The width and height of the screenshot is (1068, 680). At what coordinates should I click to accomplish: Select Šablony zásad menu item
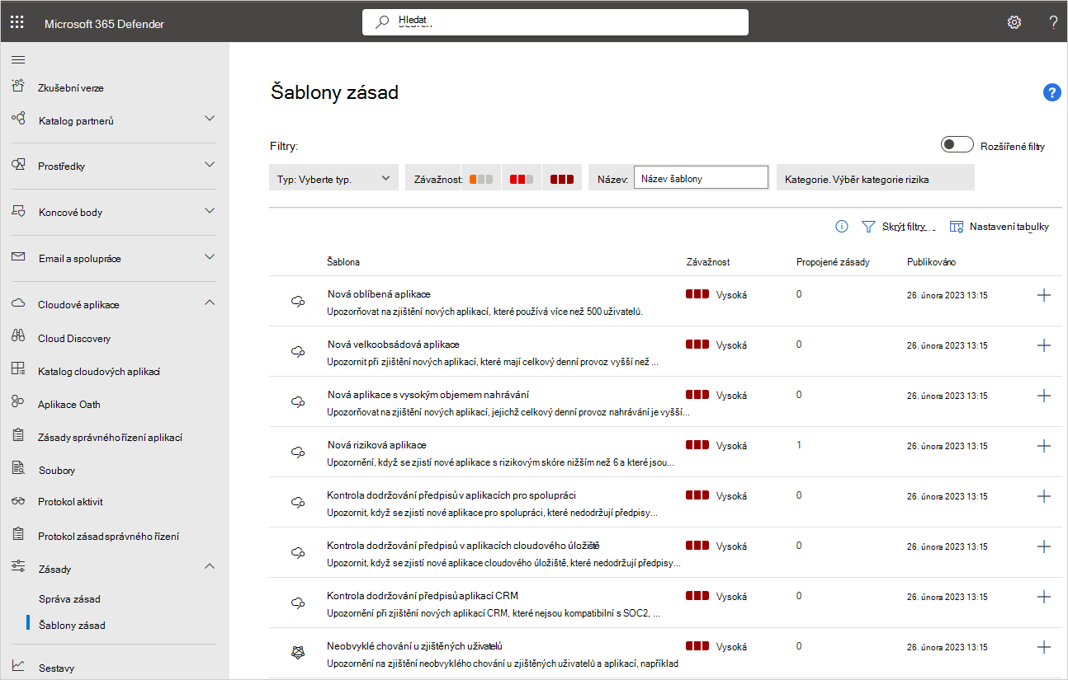[x=72, y=625]
